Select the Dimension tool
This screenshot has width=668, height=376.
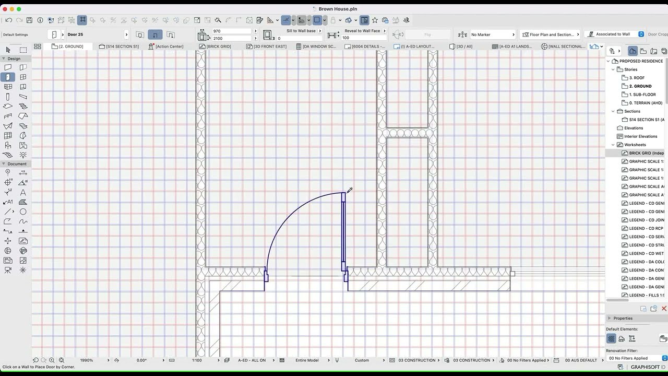(23, 172)
